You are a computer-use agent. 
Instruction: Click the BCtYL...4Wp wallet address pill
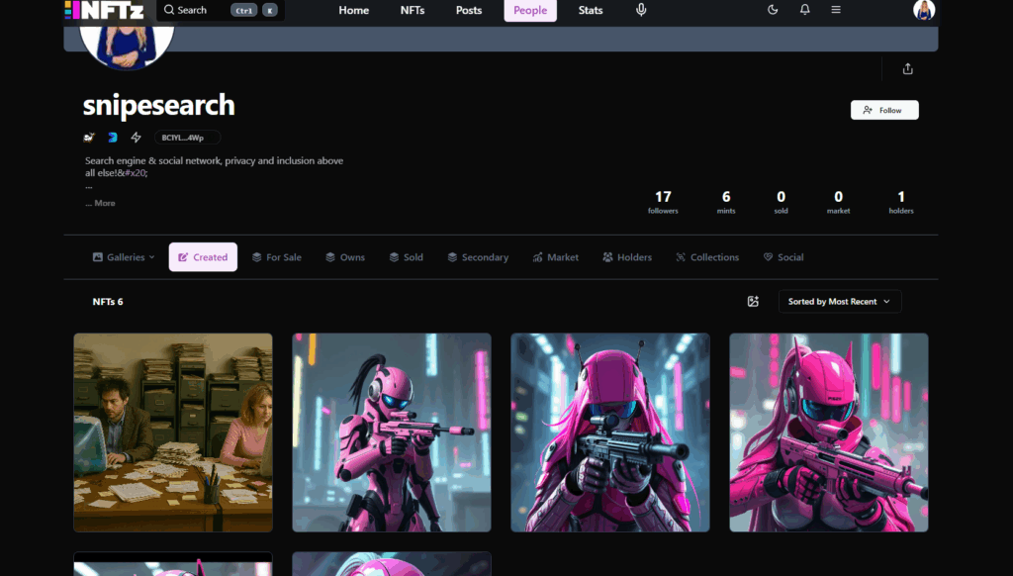pos(186,138)
